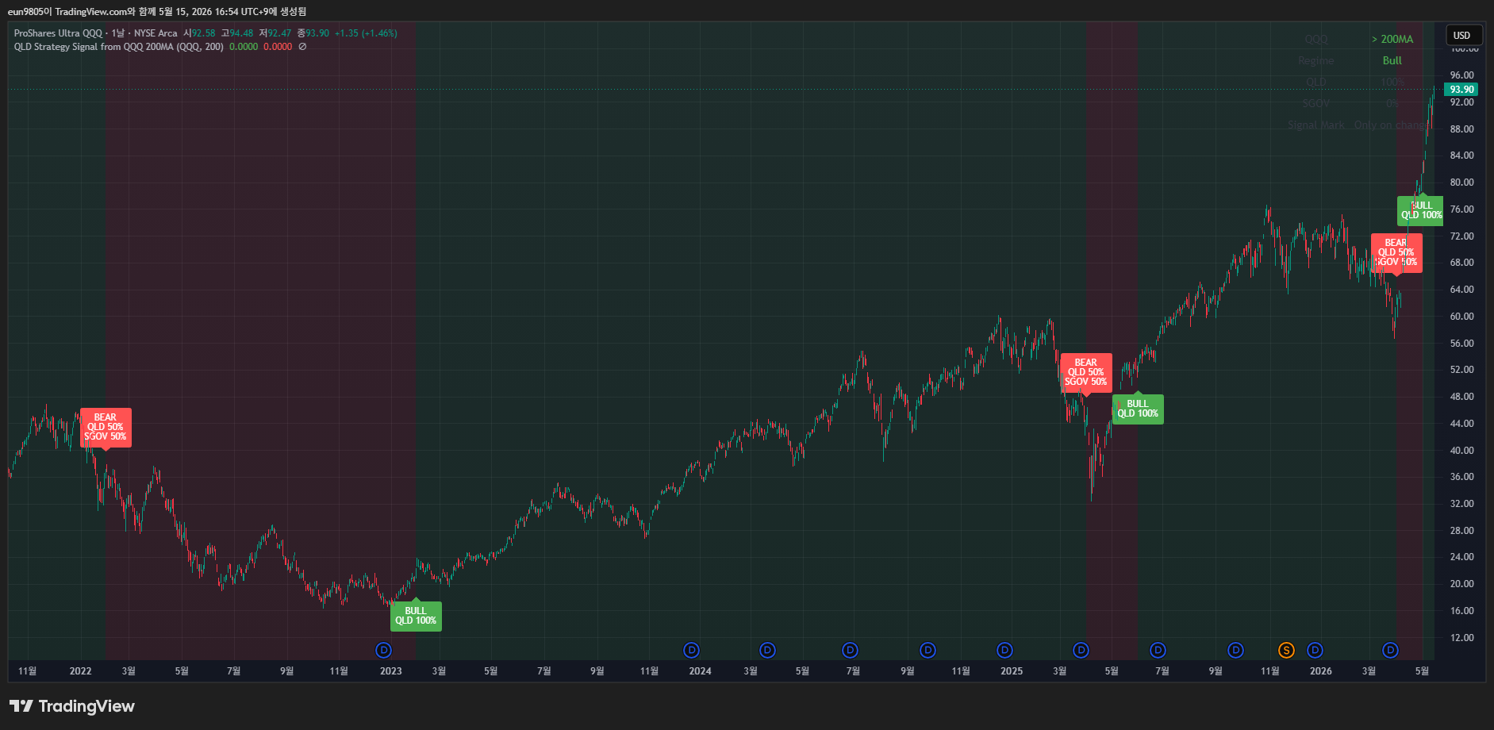Click the 96.00 price axis label

coord(1461,75)
